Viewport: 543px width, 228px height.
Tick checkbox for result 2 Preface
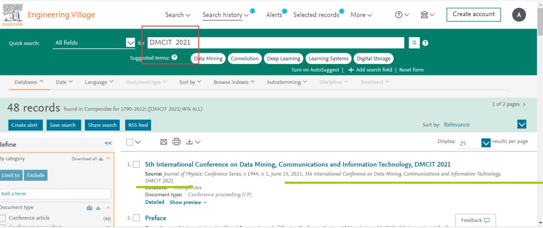pyautogui.click(x=136, y=218)
